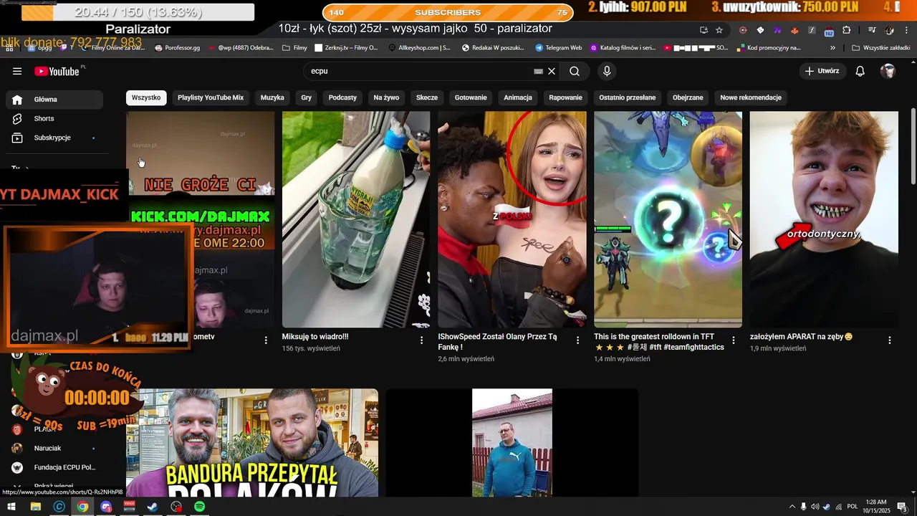Screen dimensions: 917x516
Task: Clear the search box with X
Action: coord(552,71)
